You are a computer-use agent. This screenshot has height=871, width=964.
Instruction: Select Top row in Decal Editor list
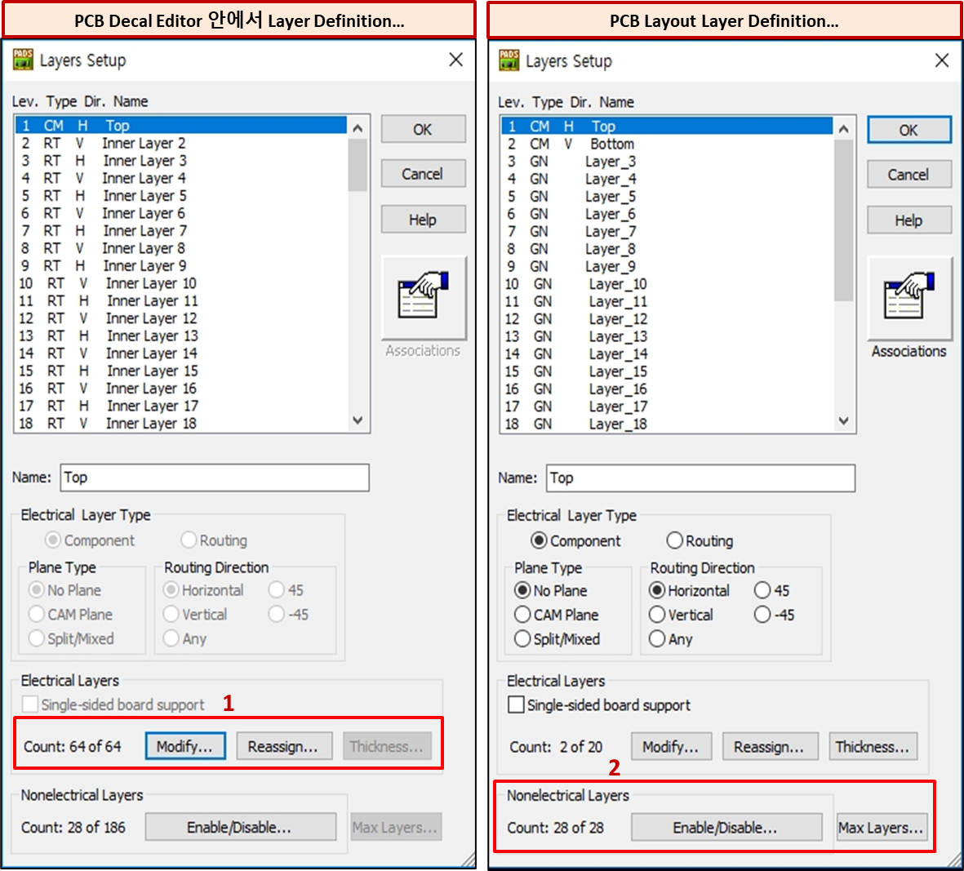point(180,126)
